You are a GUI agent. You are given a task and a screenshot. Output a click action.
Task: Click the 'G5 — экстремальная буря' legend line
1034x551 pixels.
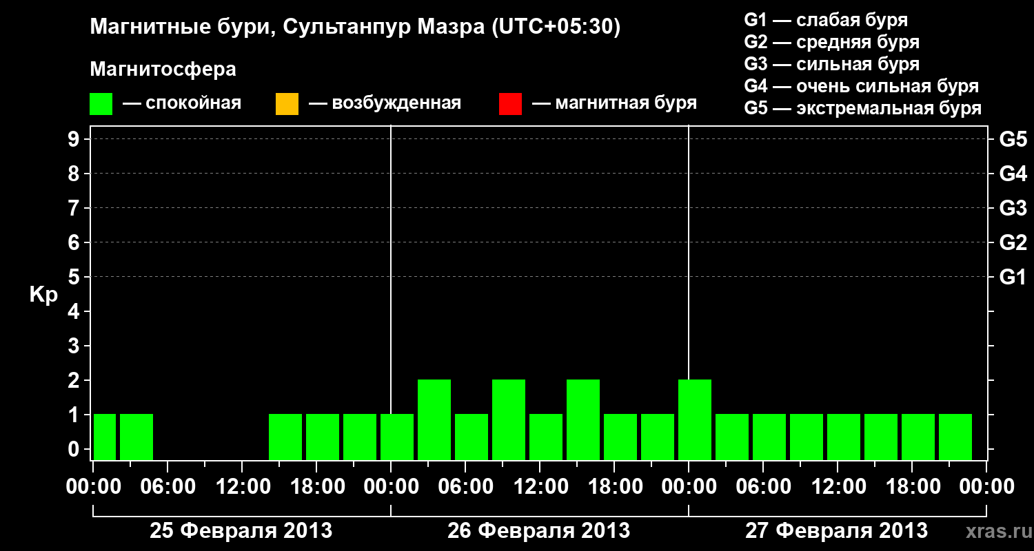pos(863,108)
